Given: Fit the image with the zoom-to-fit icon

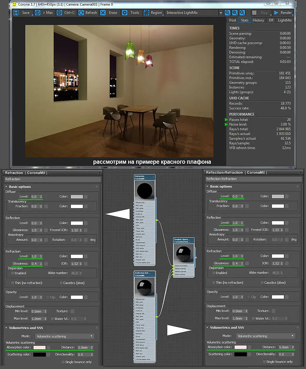Looking at the screenshot, I should tap(242, 13).
